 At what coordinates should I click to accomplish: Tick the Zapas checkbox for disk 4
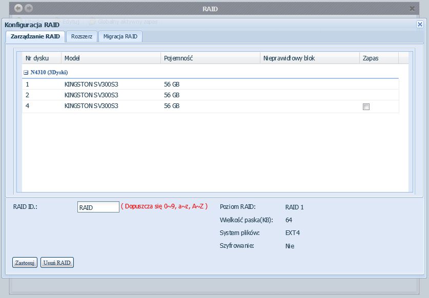click(366, 107)
